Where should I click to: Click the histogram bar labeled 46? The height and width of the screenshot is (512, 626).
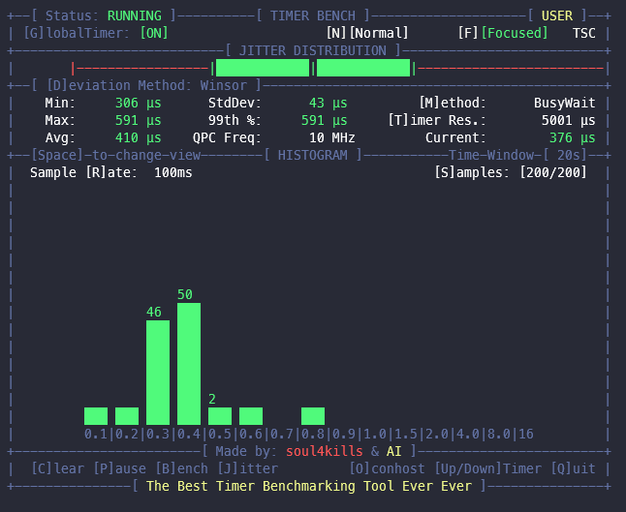tap(158, 373)
